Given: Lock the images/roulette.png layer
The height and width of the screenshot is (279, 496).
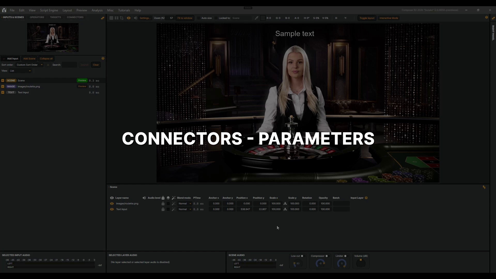Looking at the screenshot, I should click(163, 204).
